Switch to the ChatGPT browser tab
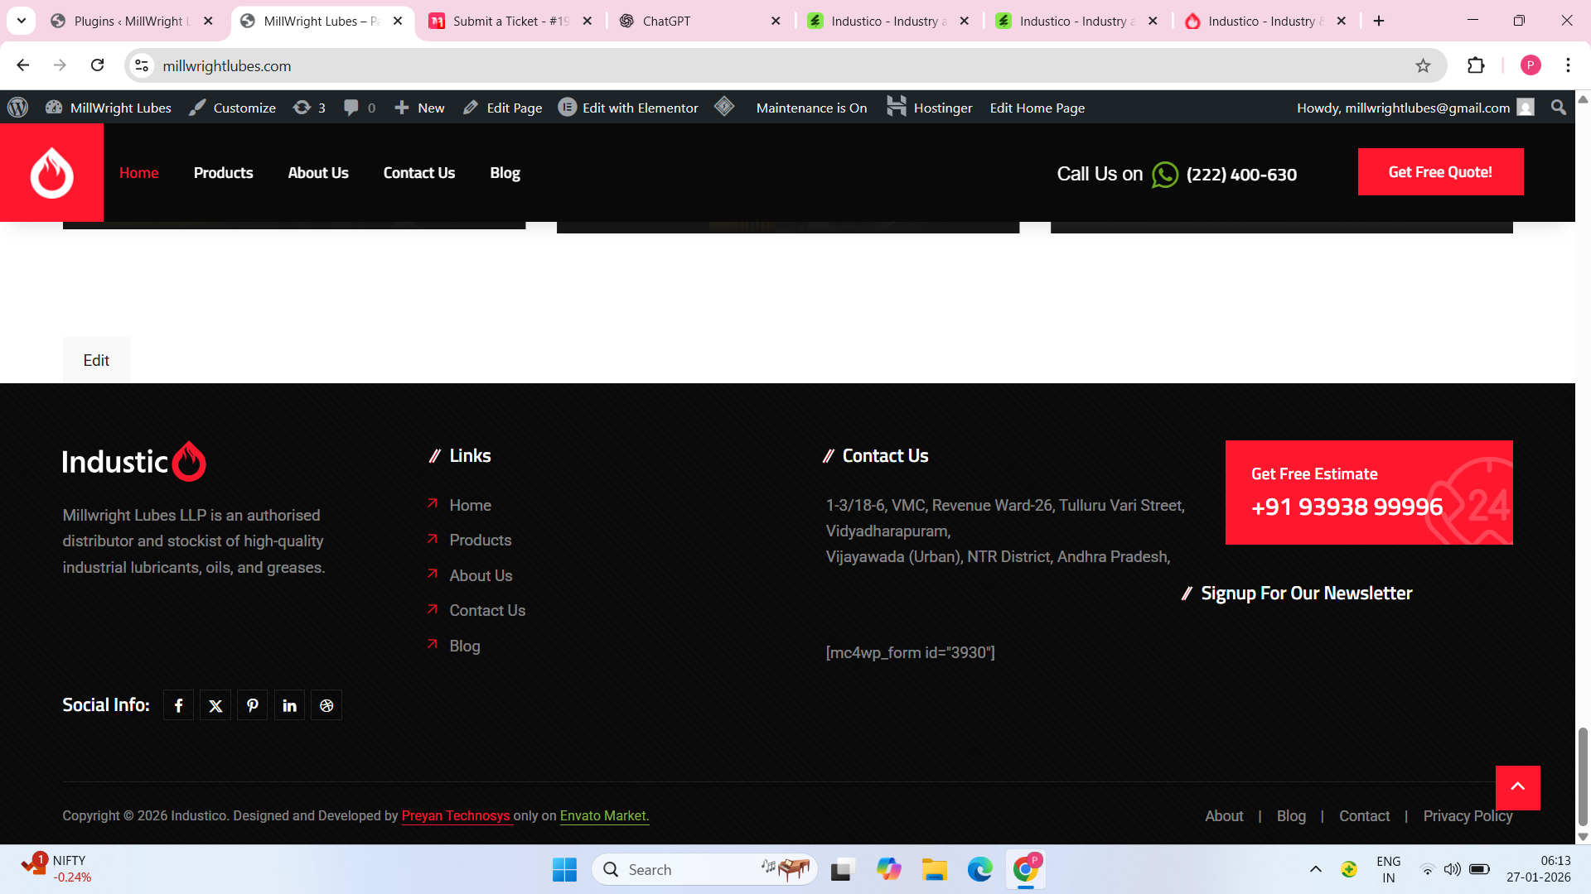This screenshot has height=894, width=1591. (666, 21)
